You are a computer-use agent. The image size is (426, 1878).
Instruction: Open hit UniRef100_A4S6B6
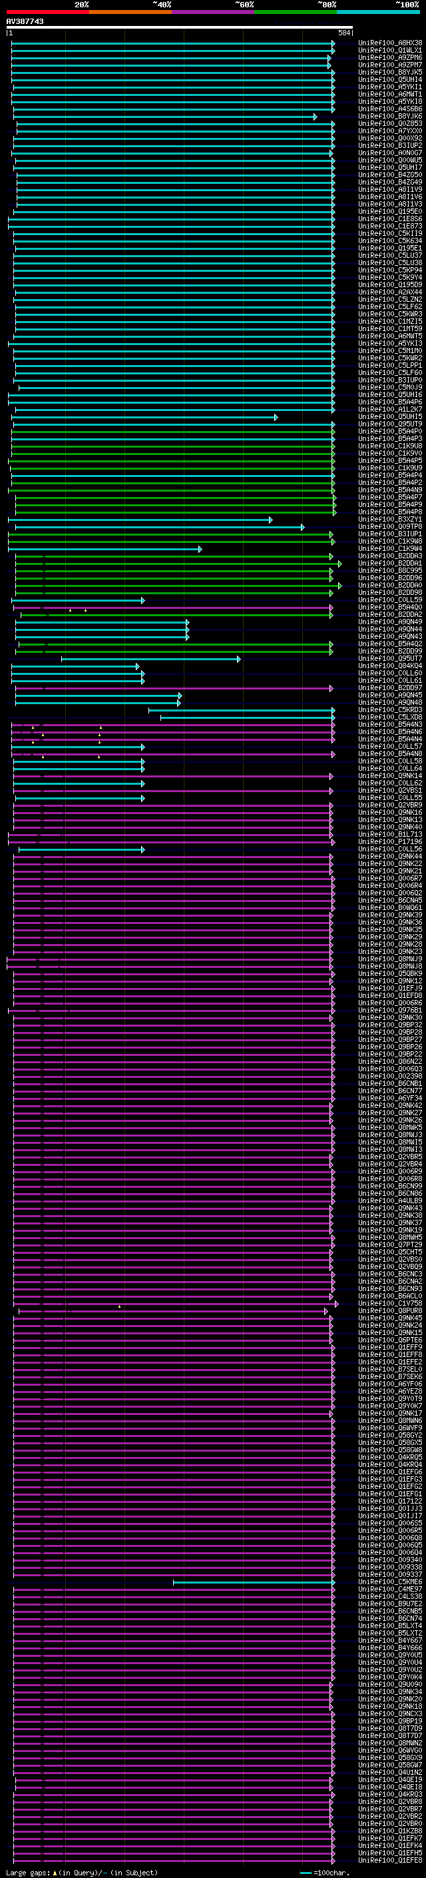(390, 109)
